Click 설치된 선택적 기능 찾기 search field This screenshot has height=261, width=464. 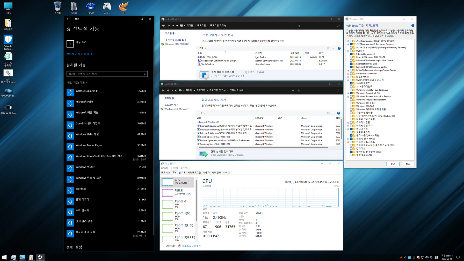(107, 74)
